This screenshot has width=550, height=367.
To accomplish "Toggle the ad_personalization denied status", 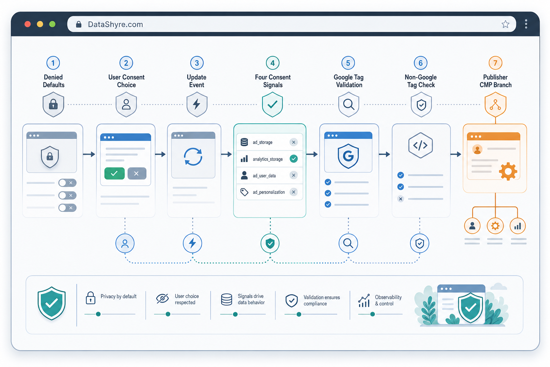I will pyautogui.click(x=294, y=192).
